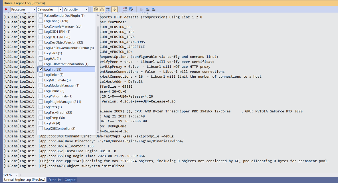This screenshot has width=338, height=183.
Task: Toggle the word wrap icon
Action: point(108,9)
